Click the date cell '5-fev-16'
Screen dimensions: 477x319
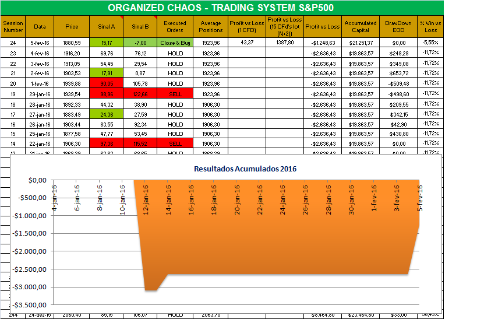[40, 43]
